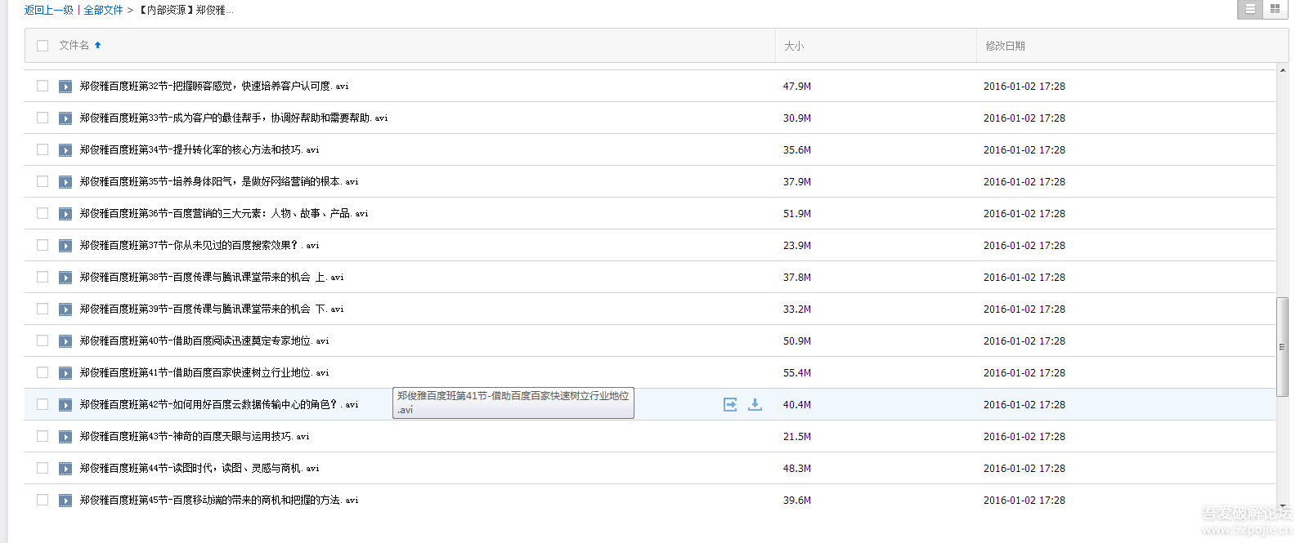Click the video file icon for lesson 39

(65, 309)
